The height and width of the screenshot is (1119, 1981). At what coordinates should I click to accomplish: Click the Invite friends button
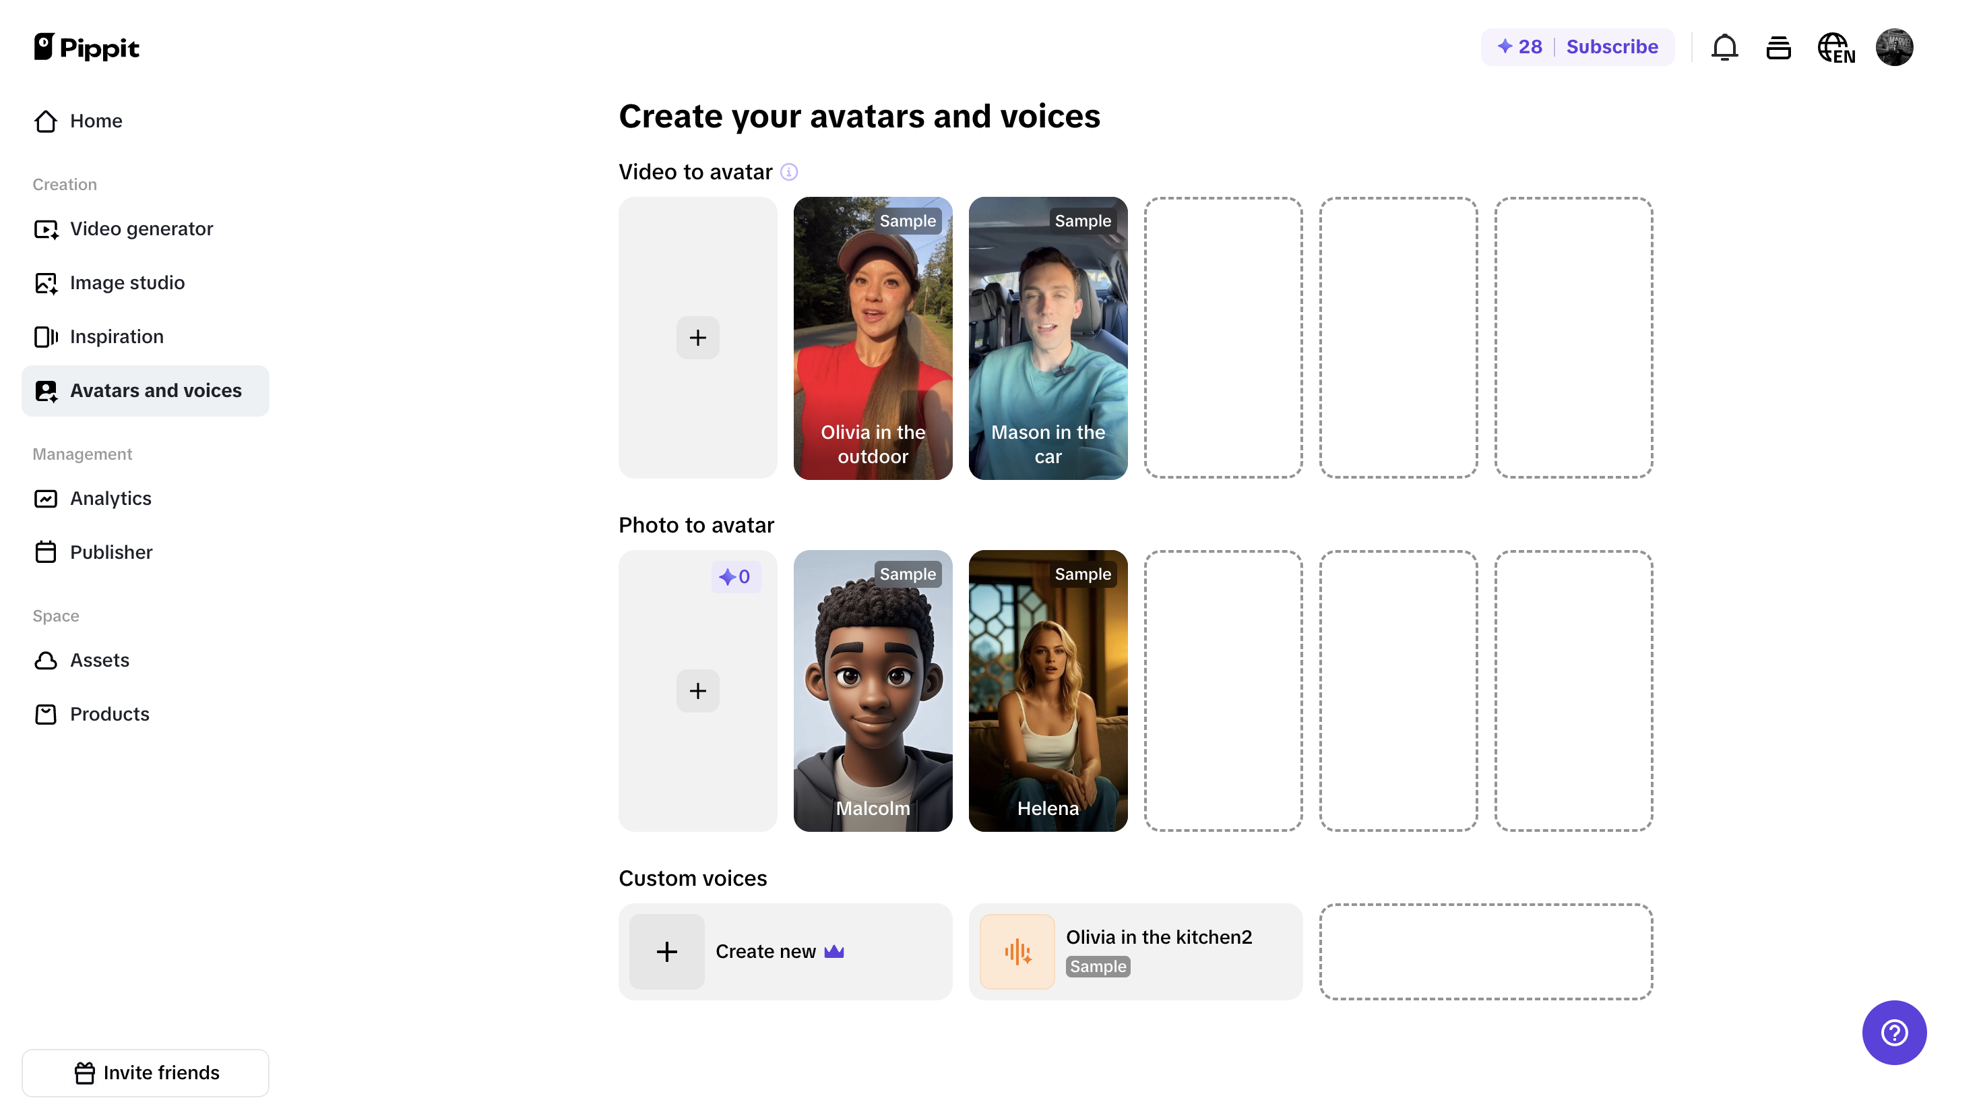tap(146, 1072)
